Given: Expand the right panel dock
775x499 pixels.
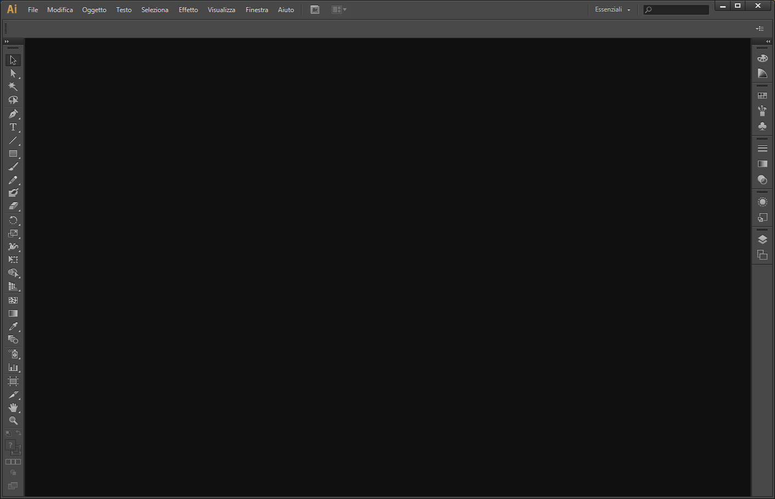Looking at the screenshot, I should coord(768,42).
